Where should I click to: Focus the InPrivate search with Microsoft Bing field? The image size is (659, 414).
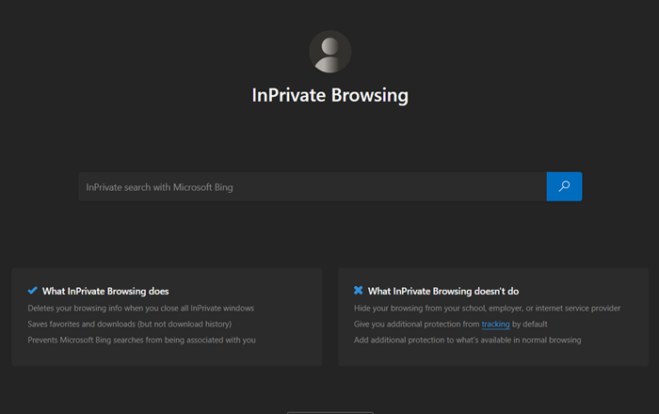click(313, 186)
